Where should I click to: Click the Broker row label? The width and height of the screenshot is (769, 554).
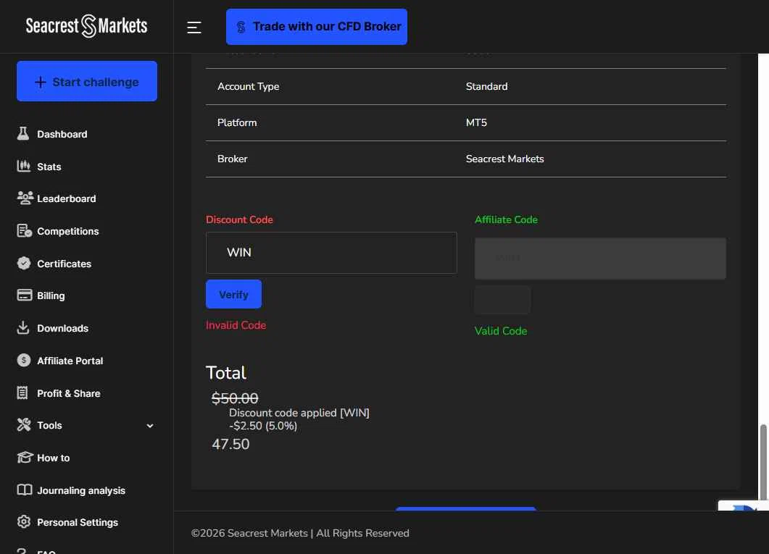click(x=233, y=159)
